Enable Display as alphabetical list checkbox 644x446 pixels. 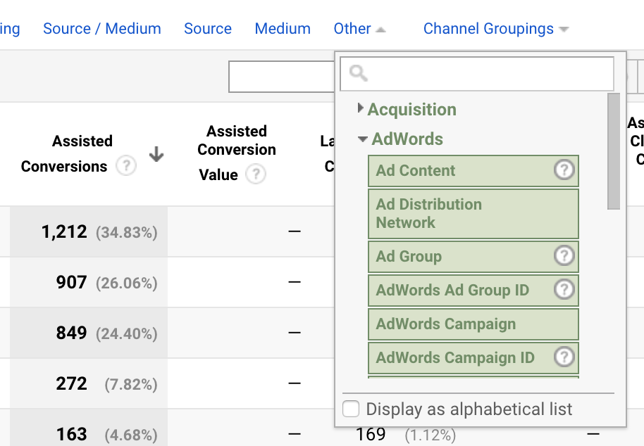tap(351, 409)
